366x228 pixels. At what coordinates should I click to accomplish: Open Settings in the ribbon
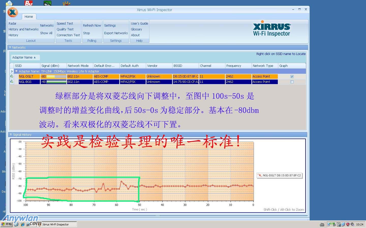(x=110, y=25)
